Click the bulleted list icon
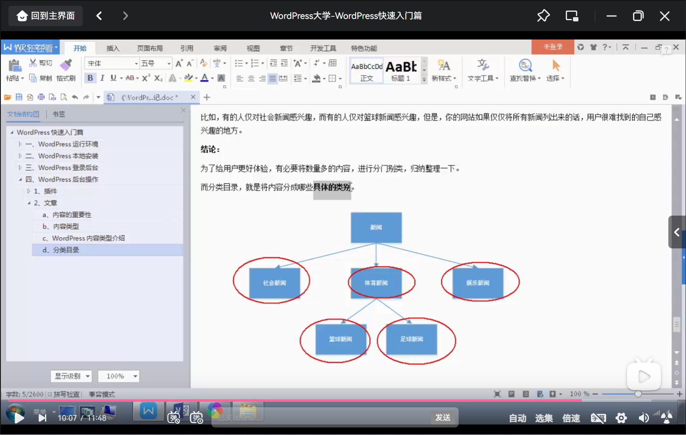686x435 pixels. pyautogui.click(x=239, y=63)
